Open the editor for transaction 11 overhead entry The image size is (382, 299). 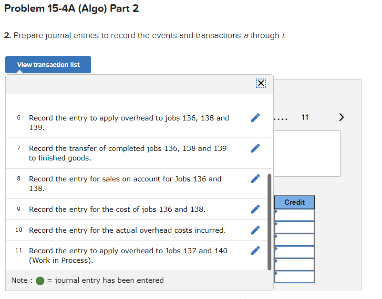255,250
